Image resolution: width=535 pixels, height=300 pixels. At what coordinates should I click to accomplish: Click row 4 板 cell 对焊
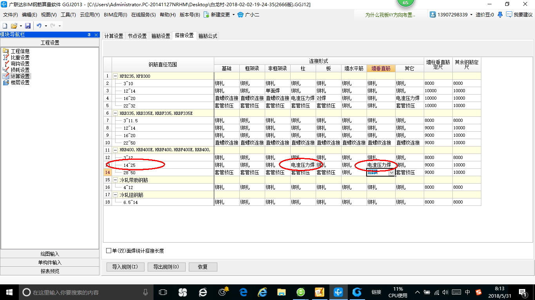click(x=328, y=98)
